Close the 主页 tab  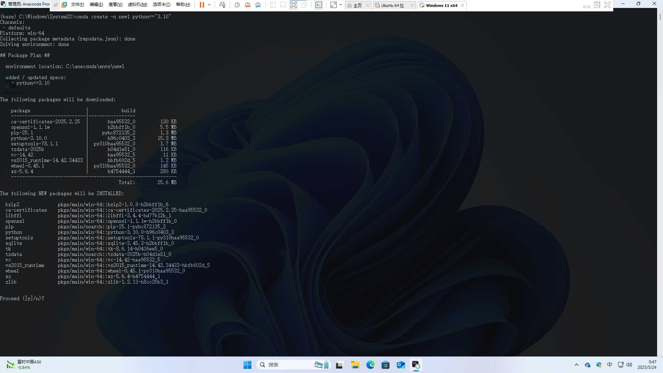367,5
